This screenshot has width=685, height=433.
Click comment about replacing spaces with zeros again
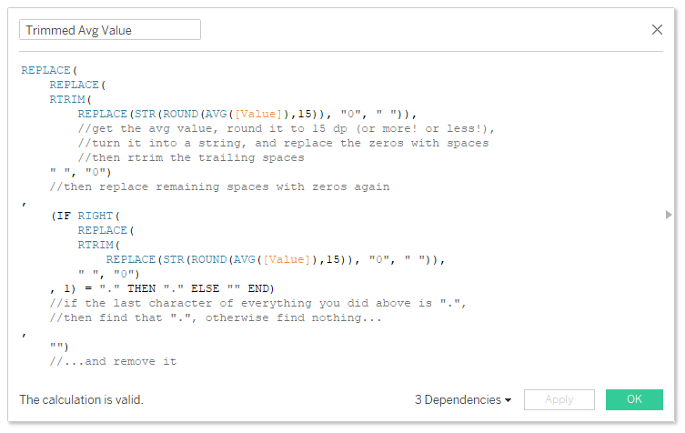pos(219,187)
